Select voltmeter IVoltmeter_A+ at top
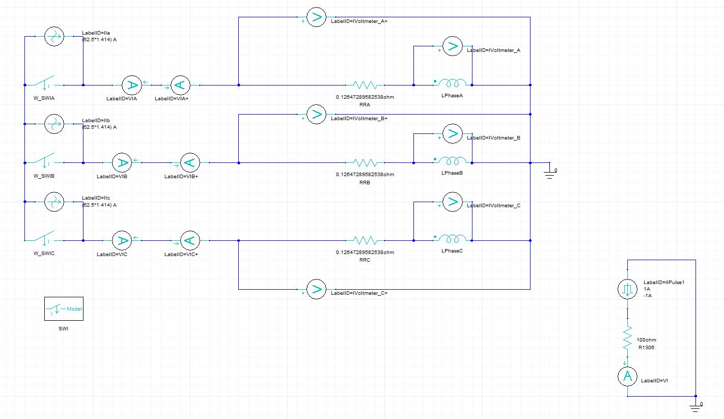 (316, 17)
